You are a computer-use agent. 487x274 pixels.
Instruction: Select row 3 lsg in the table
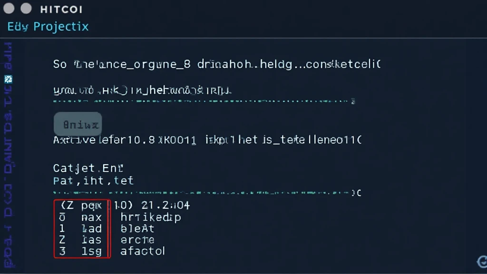coord(80,251)
